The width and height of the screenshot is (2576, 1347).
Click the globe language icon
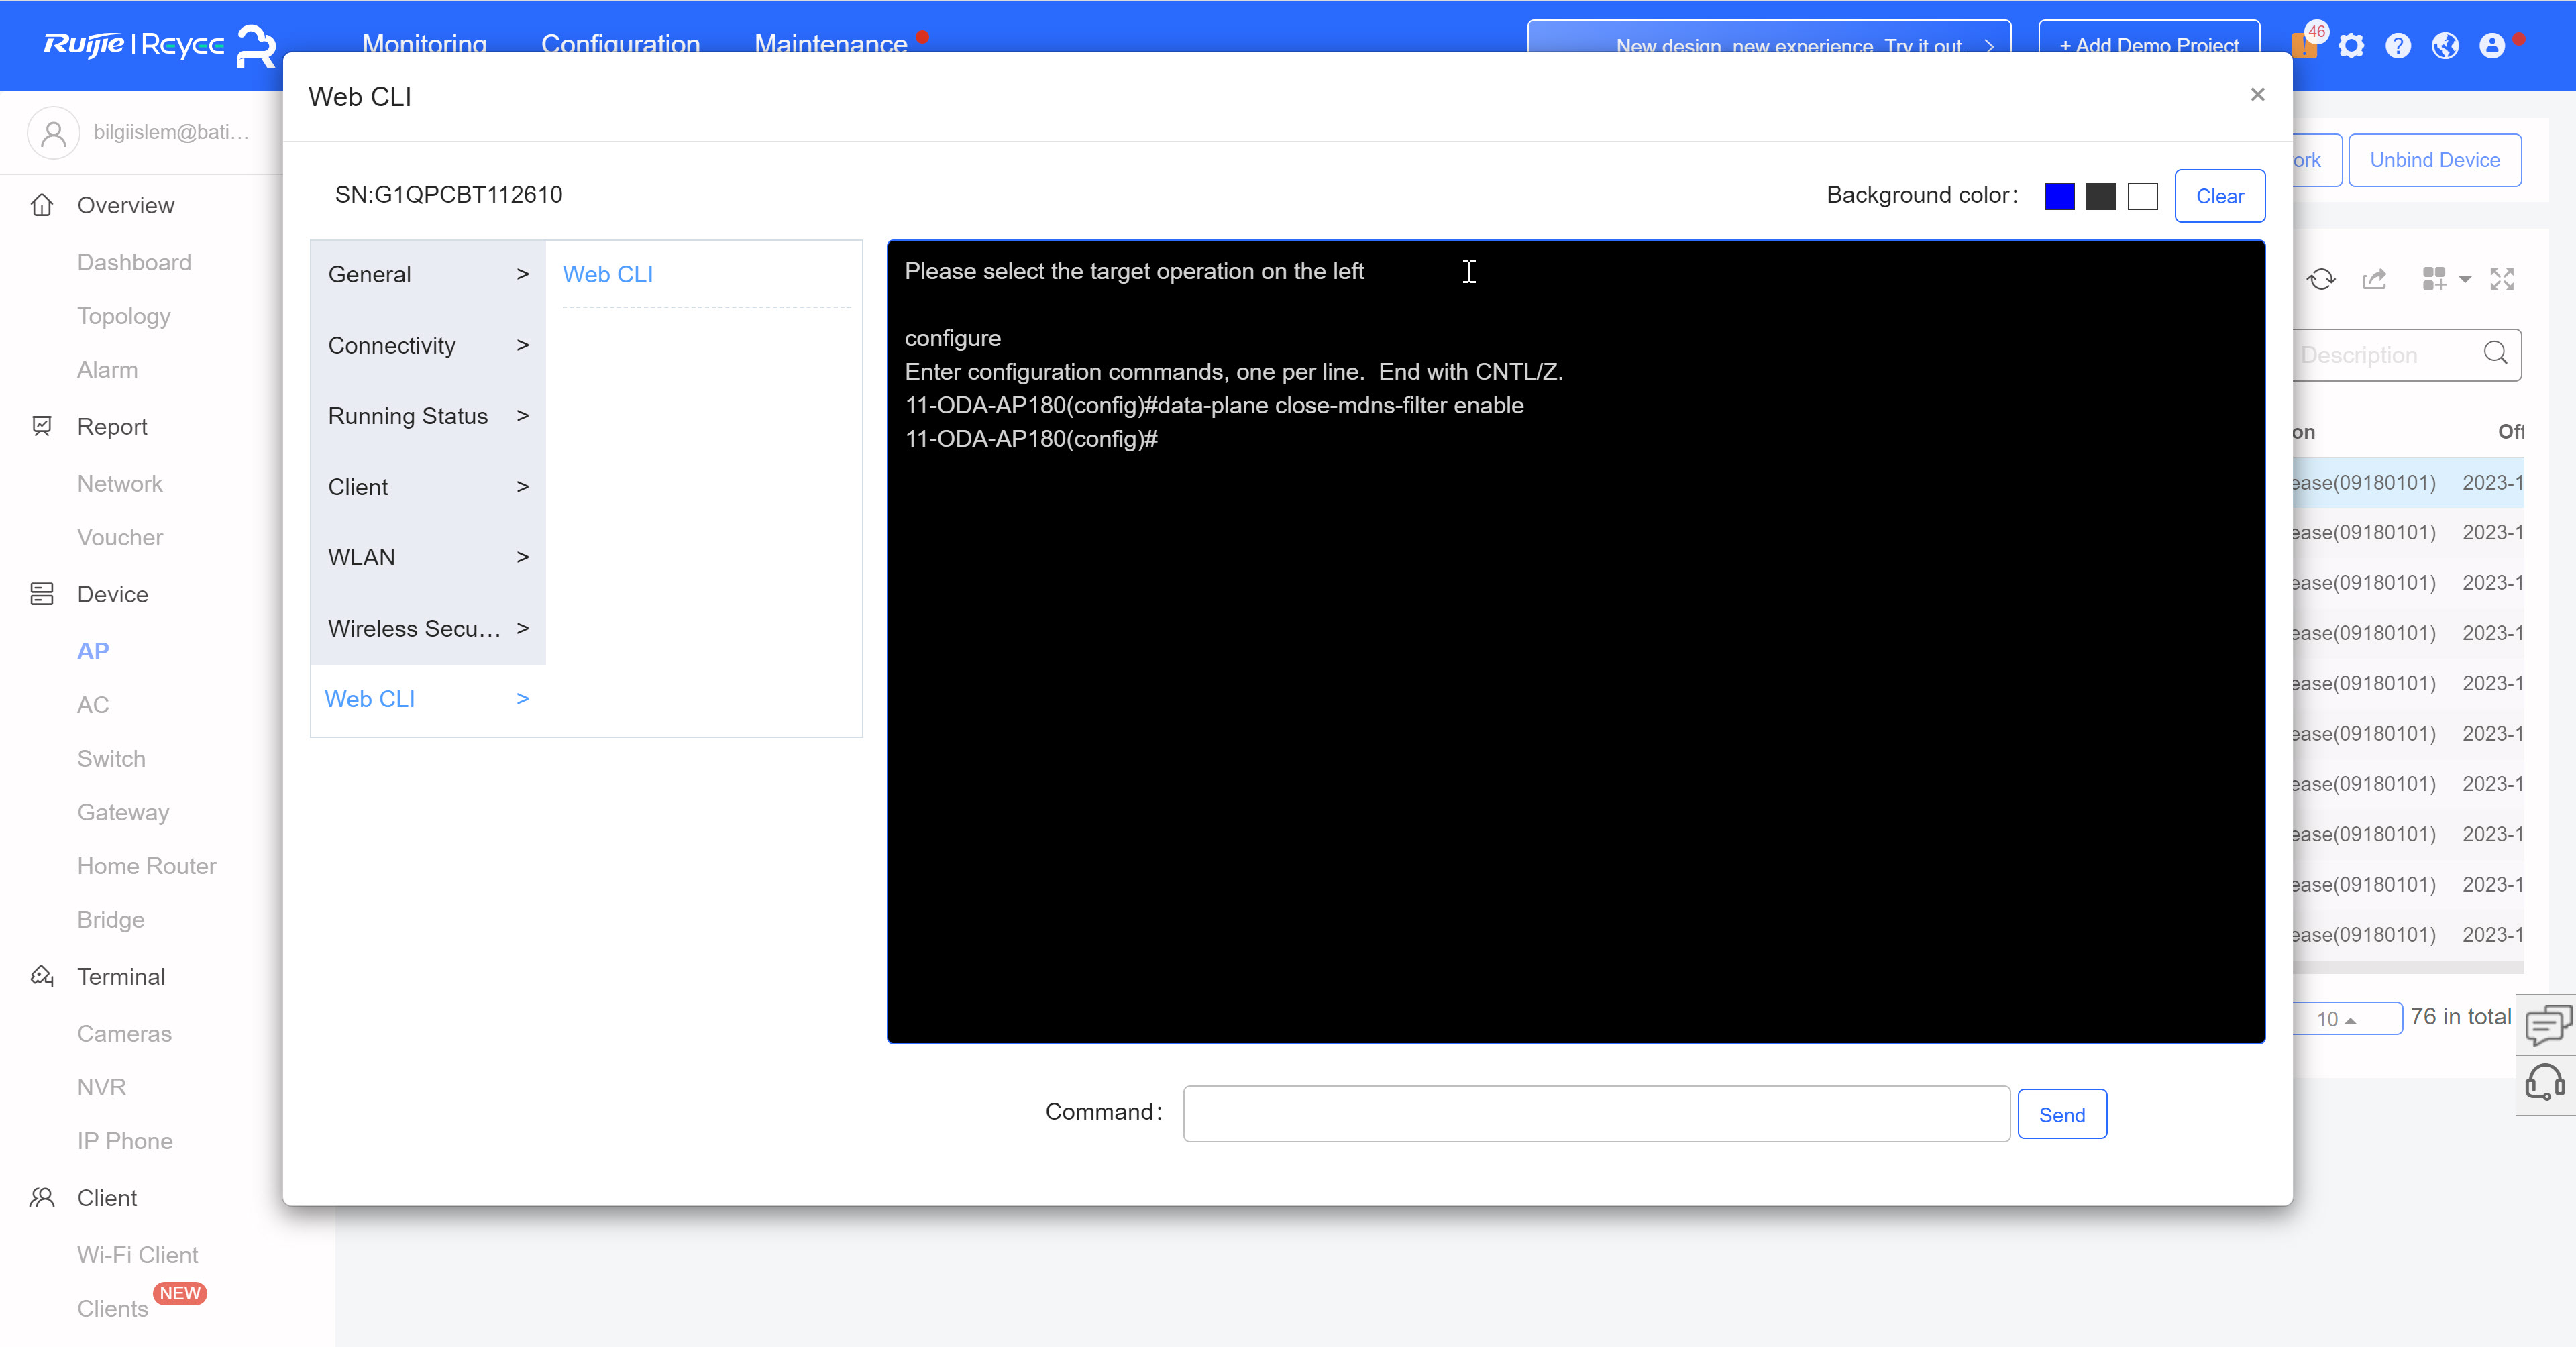click(2445, 46)
